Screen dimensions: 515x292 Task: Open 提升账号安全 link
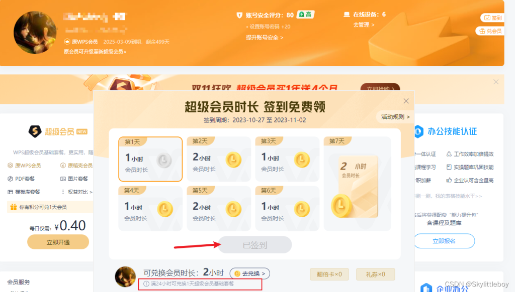click(265, 38)
